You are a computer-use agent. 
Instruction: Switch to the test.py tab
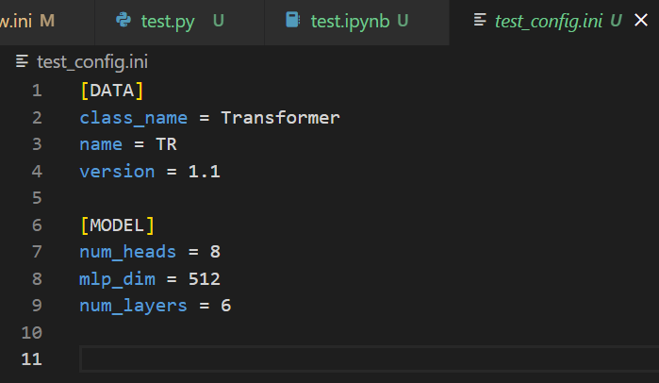[x=168, y=20]
